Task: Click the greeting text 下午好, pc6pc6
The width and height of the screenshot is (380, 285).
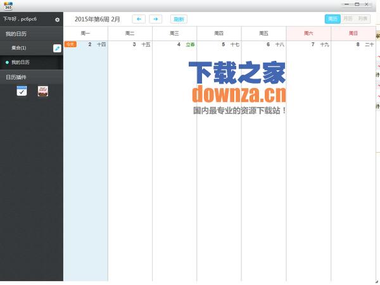Action: [x=20, y=19]
